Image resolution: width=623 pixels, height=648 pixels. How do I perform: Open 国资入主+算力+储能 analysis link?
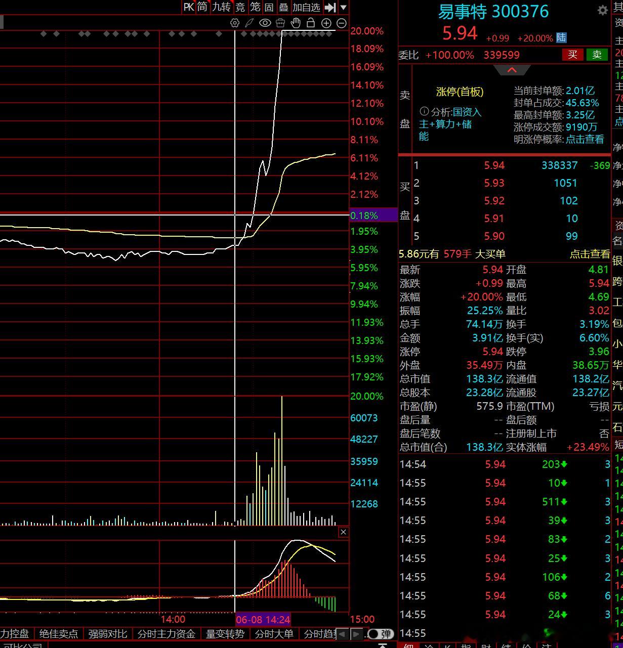(x=450, y=124)
